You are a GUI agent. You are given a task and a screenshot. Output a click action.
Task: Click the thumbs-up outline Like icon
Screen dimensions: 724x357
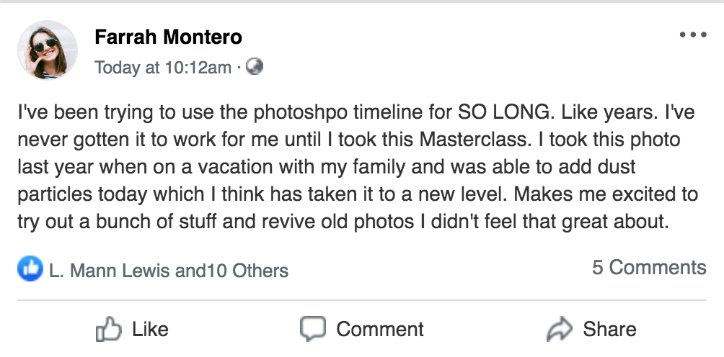[x=109, y=330]
